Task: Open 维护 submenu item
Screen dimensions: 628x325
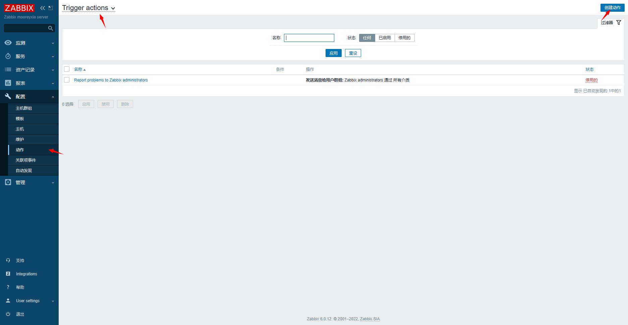Action: [x=33, y=140]
